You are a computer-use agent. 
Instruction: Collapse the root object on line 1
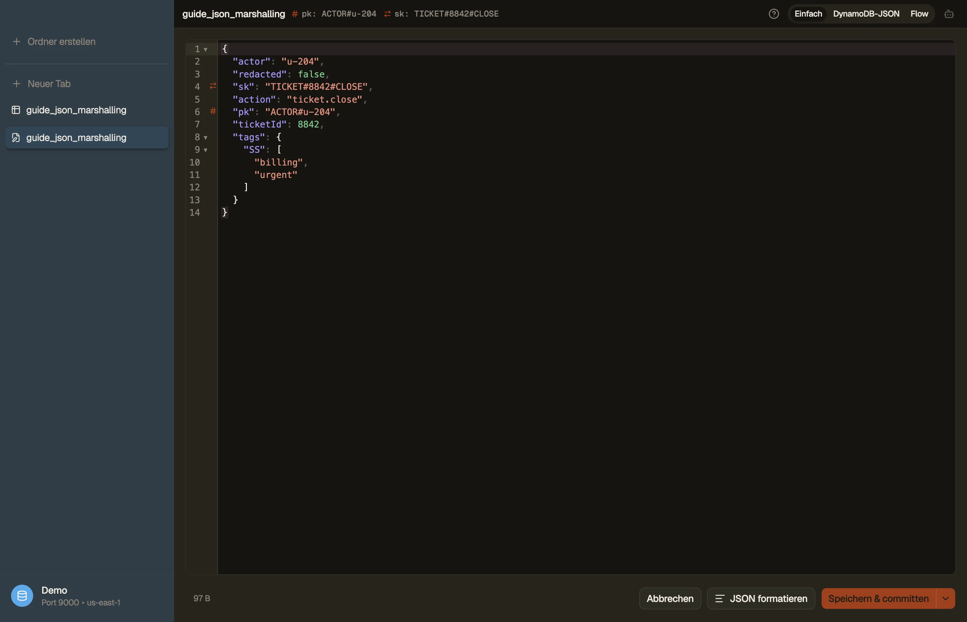click(205, 49)
